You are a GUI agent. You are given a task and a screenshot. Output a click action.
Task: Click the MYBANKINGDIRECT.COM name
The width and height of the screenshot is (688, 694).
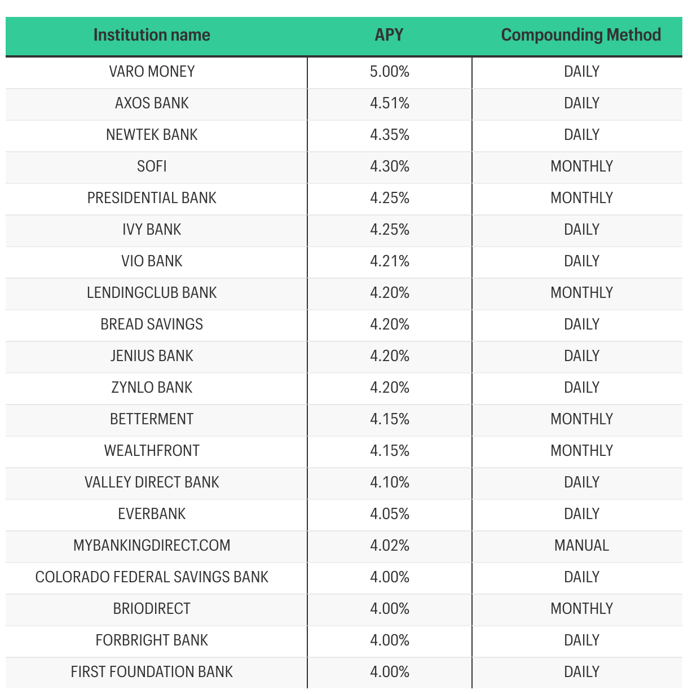pos(152,546)
